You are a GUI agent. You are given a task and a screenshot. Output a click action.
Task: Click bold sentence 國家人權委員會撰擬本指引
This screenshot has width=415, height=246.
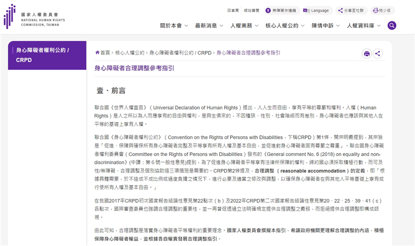[x=256, y=230]
